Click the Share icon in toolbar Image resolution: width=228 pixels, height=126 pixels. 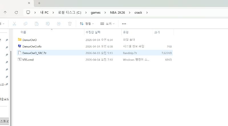tap(59, 24)
